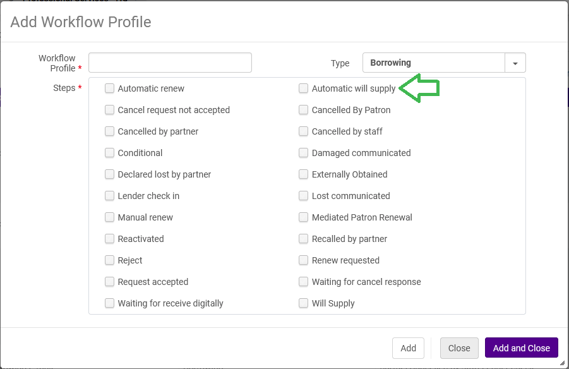Toggle the Renew requested checkbox
The width and height of the screenshot is (569, 369).
tap(304, 260)
